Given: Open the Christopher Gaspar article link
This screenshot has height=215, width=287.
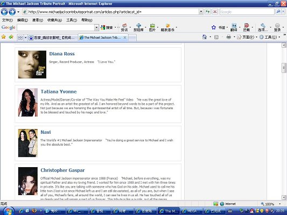Looking at the screenshot, I should click(x=62, y=170).
